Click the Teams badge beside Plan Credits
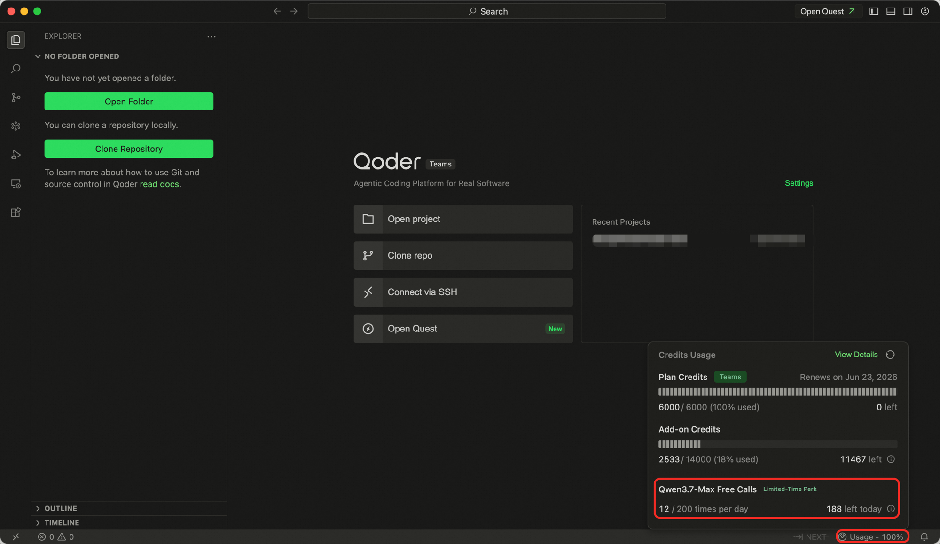The image size is (940, 544). point(730,377)
